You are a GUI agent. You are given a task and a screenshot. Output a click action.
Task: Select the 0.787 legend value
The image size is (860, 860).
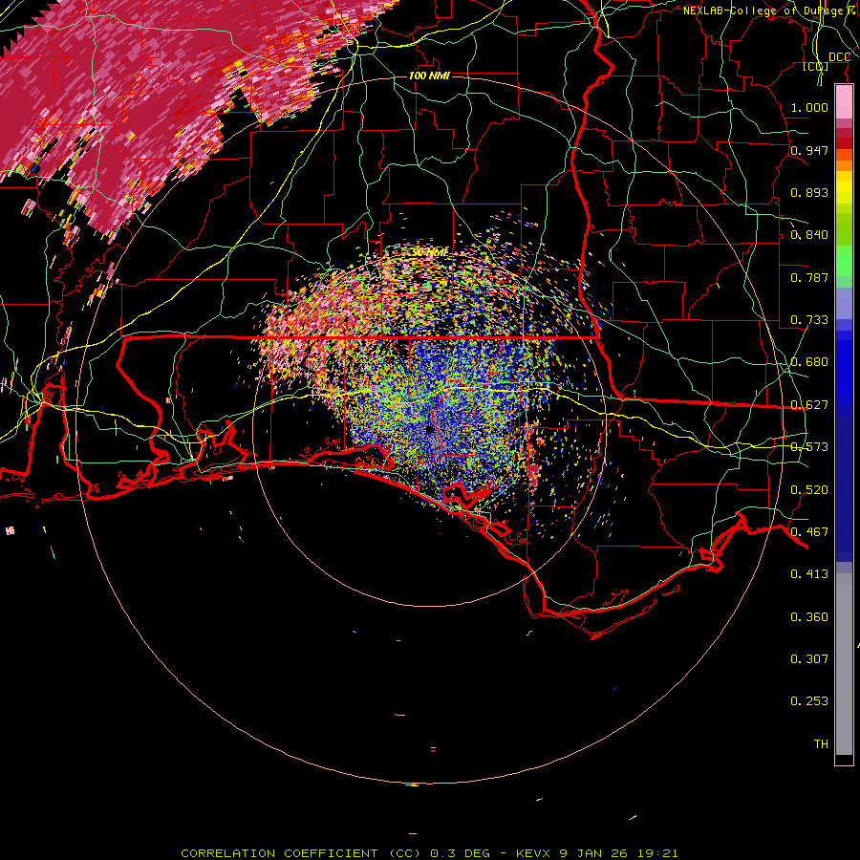click(x=809, y=277)
